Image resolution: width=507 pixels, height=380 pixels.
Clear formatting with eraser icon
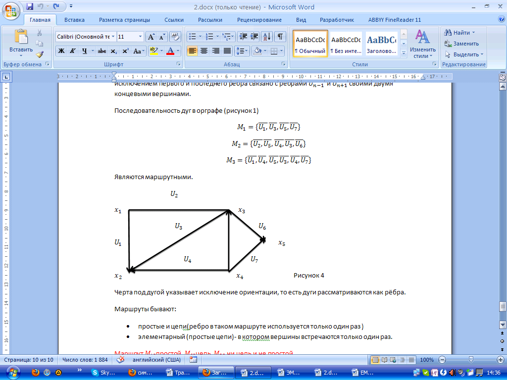tap(175, 37)
